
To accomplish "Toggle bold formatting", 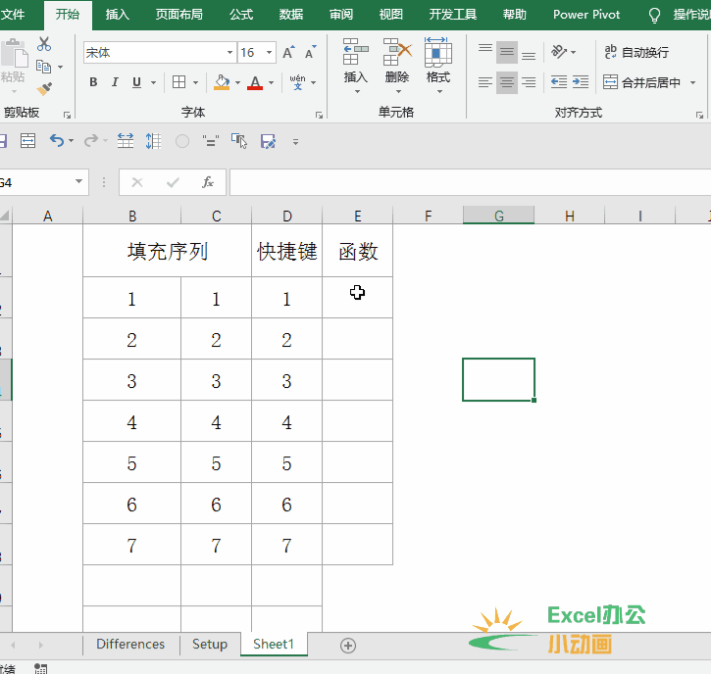I will [93, 82].
